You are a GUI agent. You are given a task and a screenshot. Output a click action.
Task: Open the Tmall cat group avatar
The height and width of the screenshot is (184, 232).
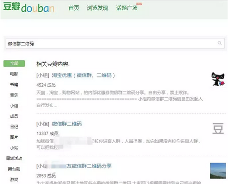(x=218, y=79)
